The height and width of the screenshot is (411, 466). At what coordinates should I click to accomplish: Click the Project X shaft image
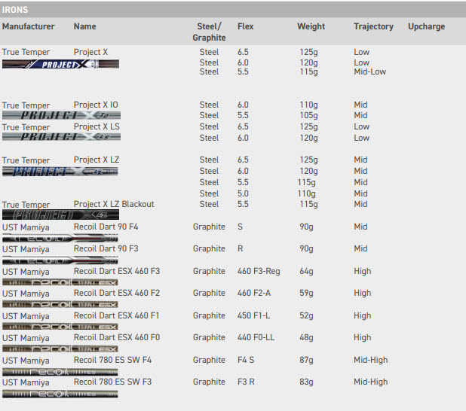click(x=60, y=65)
